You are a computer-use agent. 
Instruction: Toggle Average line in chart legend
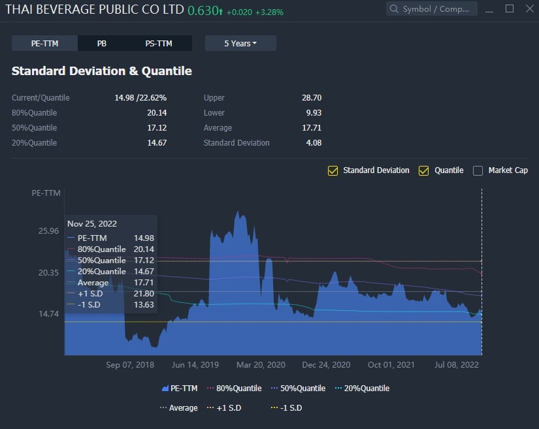coord(179,407)
